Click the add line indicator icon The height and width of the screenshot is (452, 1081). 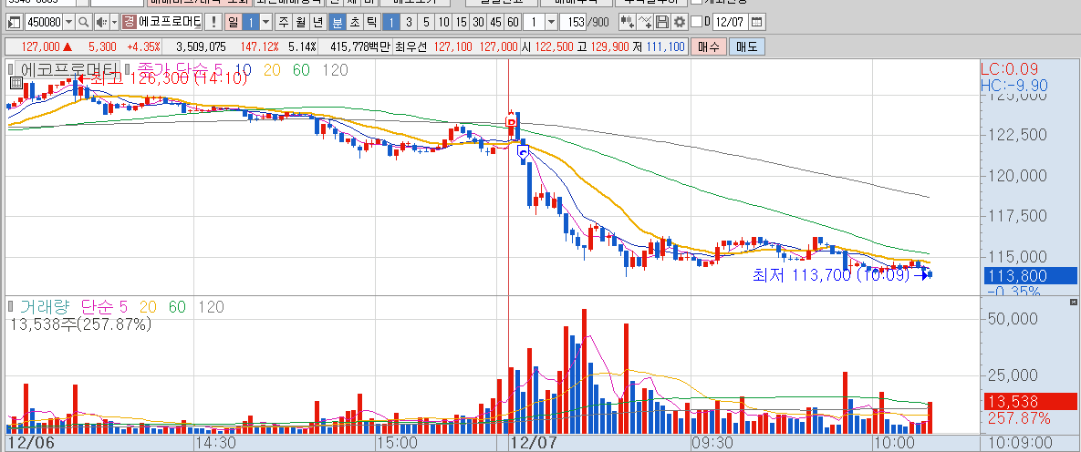click(x=645, y=22)
